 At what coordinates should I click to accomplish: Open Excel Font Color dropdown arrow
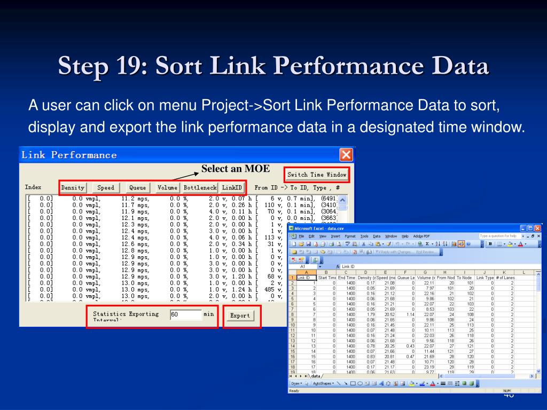point(526,243)
